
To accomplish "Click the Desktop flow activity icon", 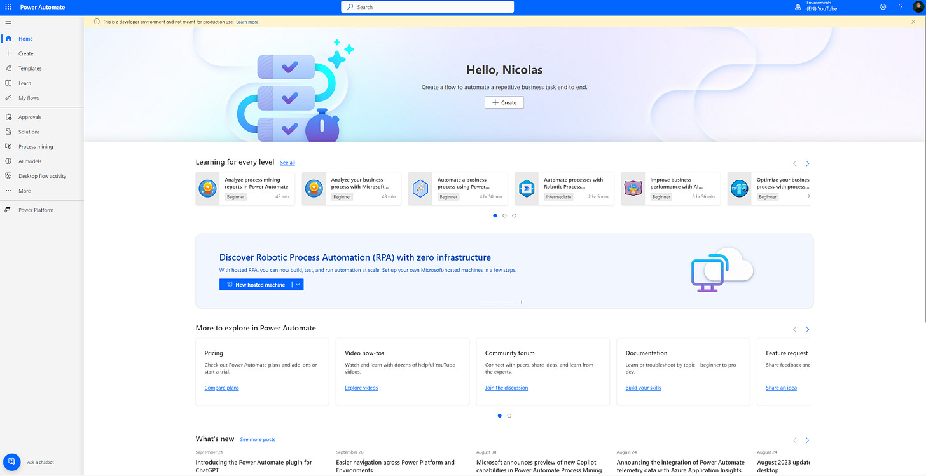I will (8, 176).
